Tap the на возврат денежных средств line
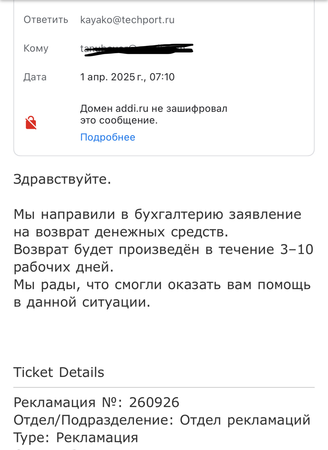This screenshot has width=328, height=450. click(x=121, y=232)
